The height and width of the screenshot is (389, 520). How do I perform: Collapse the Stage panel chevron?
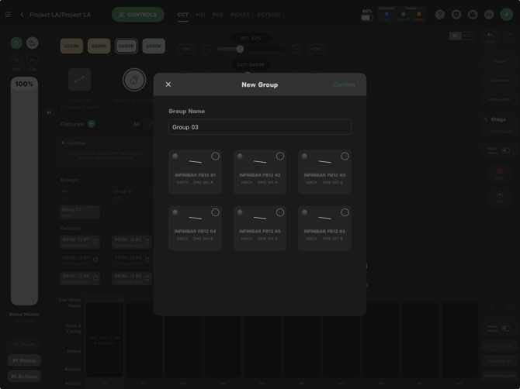486,119
